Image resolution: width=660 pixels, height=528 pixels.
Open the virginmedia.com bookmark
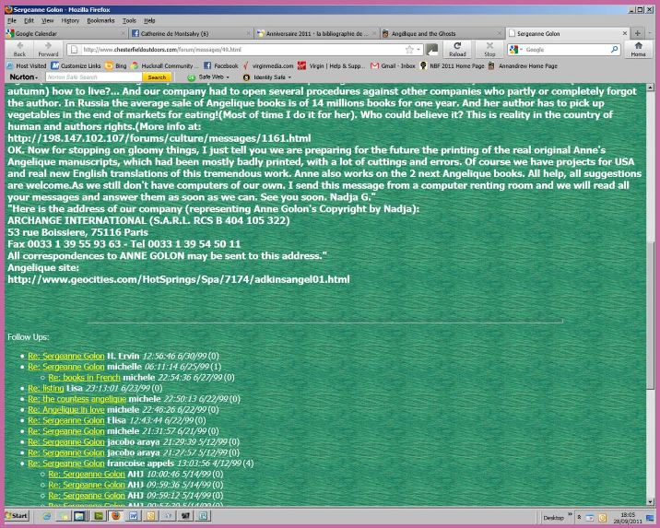click(x=267, y=66)
